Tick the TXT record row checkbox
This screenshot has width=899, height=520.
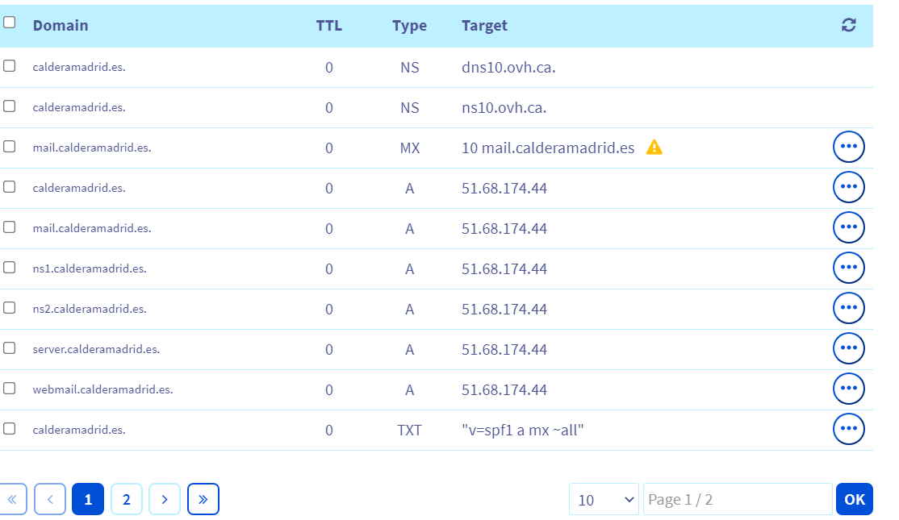[10, 429]
